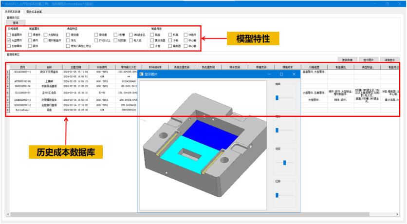The image size is (407, 224).
Task: Close the 显示图片 image viewer dialog
Action: click(x=294, y=74)
